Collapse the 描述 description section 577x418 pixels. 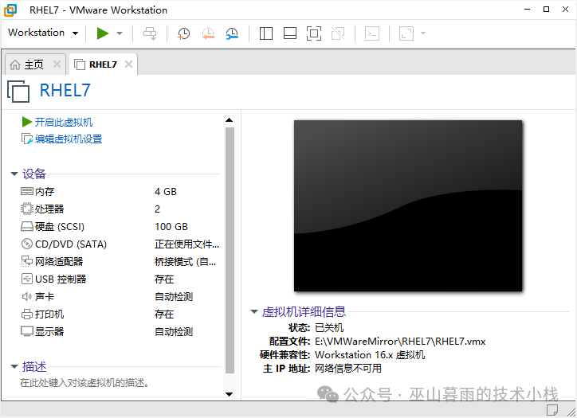click(x=14, y=367)
